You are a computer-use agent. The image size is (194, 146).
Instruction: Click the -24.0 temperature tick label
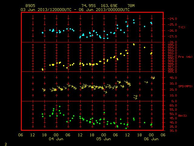click(172, 19)
